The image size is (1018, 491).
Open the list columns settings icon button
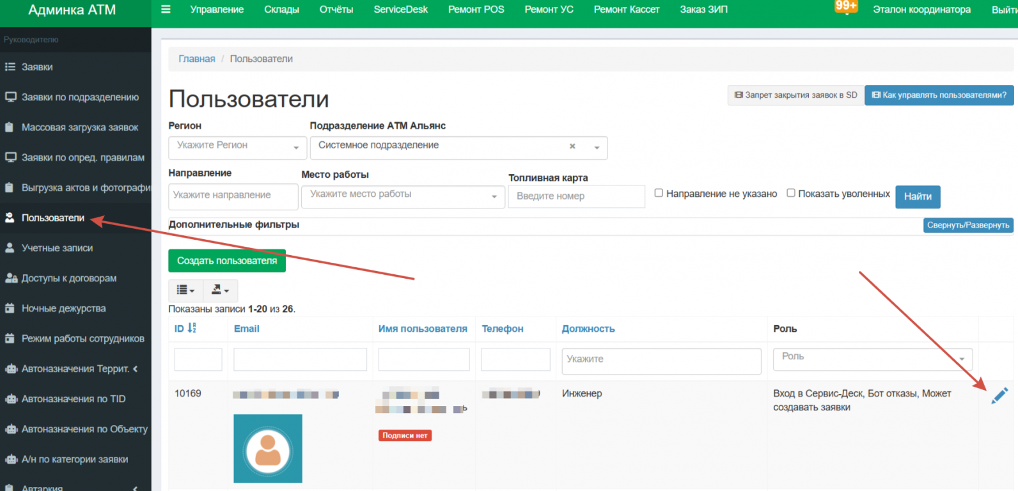click(x=185, y=290)
